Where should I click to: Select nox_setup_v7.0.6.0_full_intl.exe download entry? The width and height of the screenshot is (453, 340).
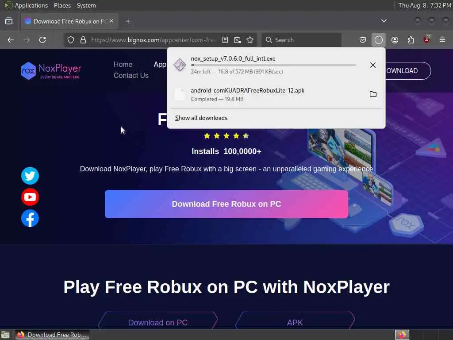276,65
